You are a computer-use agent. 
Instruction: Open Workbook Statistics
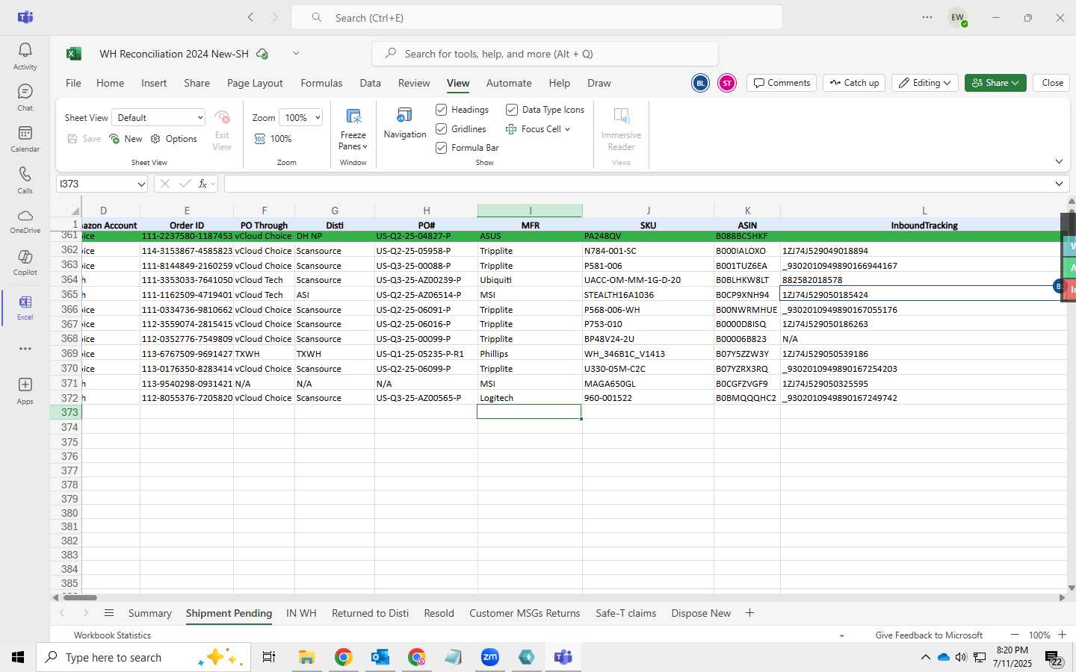click(x=112, y=635)
